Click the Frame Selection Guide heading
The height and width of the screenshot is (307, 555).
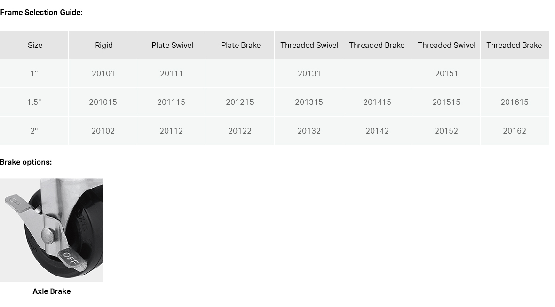click(41, 12)
